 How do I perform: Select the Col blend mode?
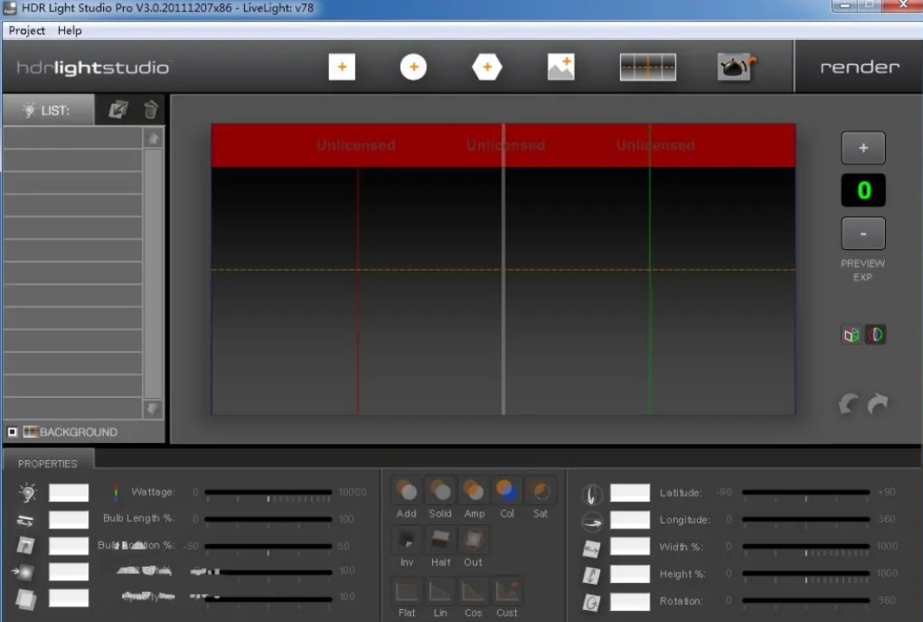507,491
